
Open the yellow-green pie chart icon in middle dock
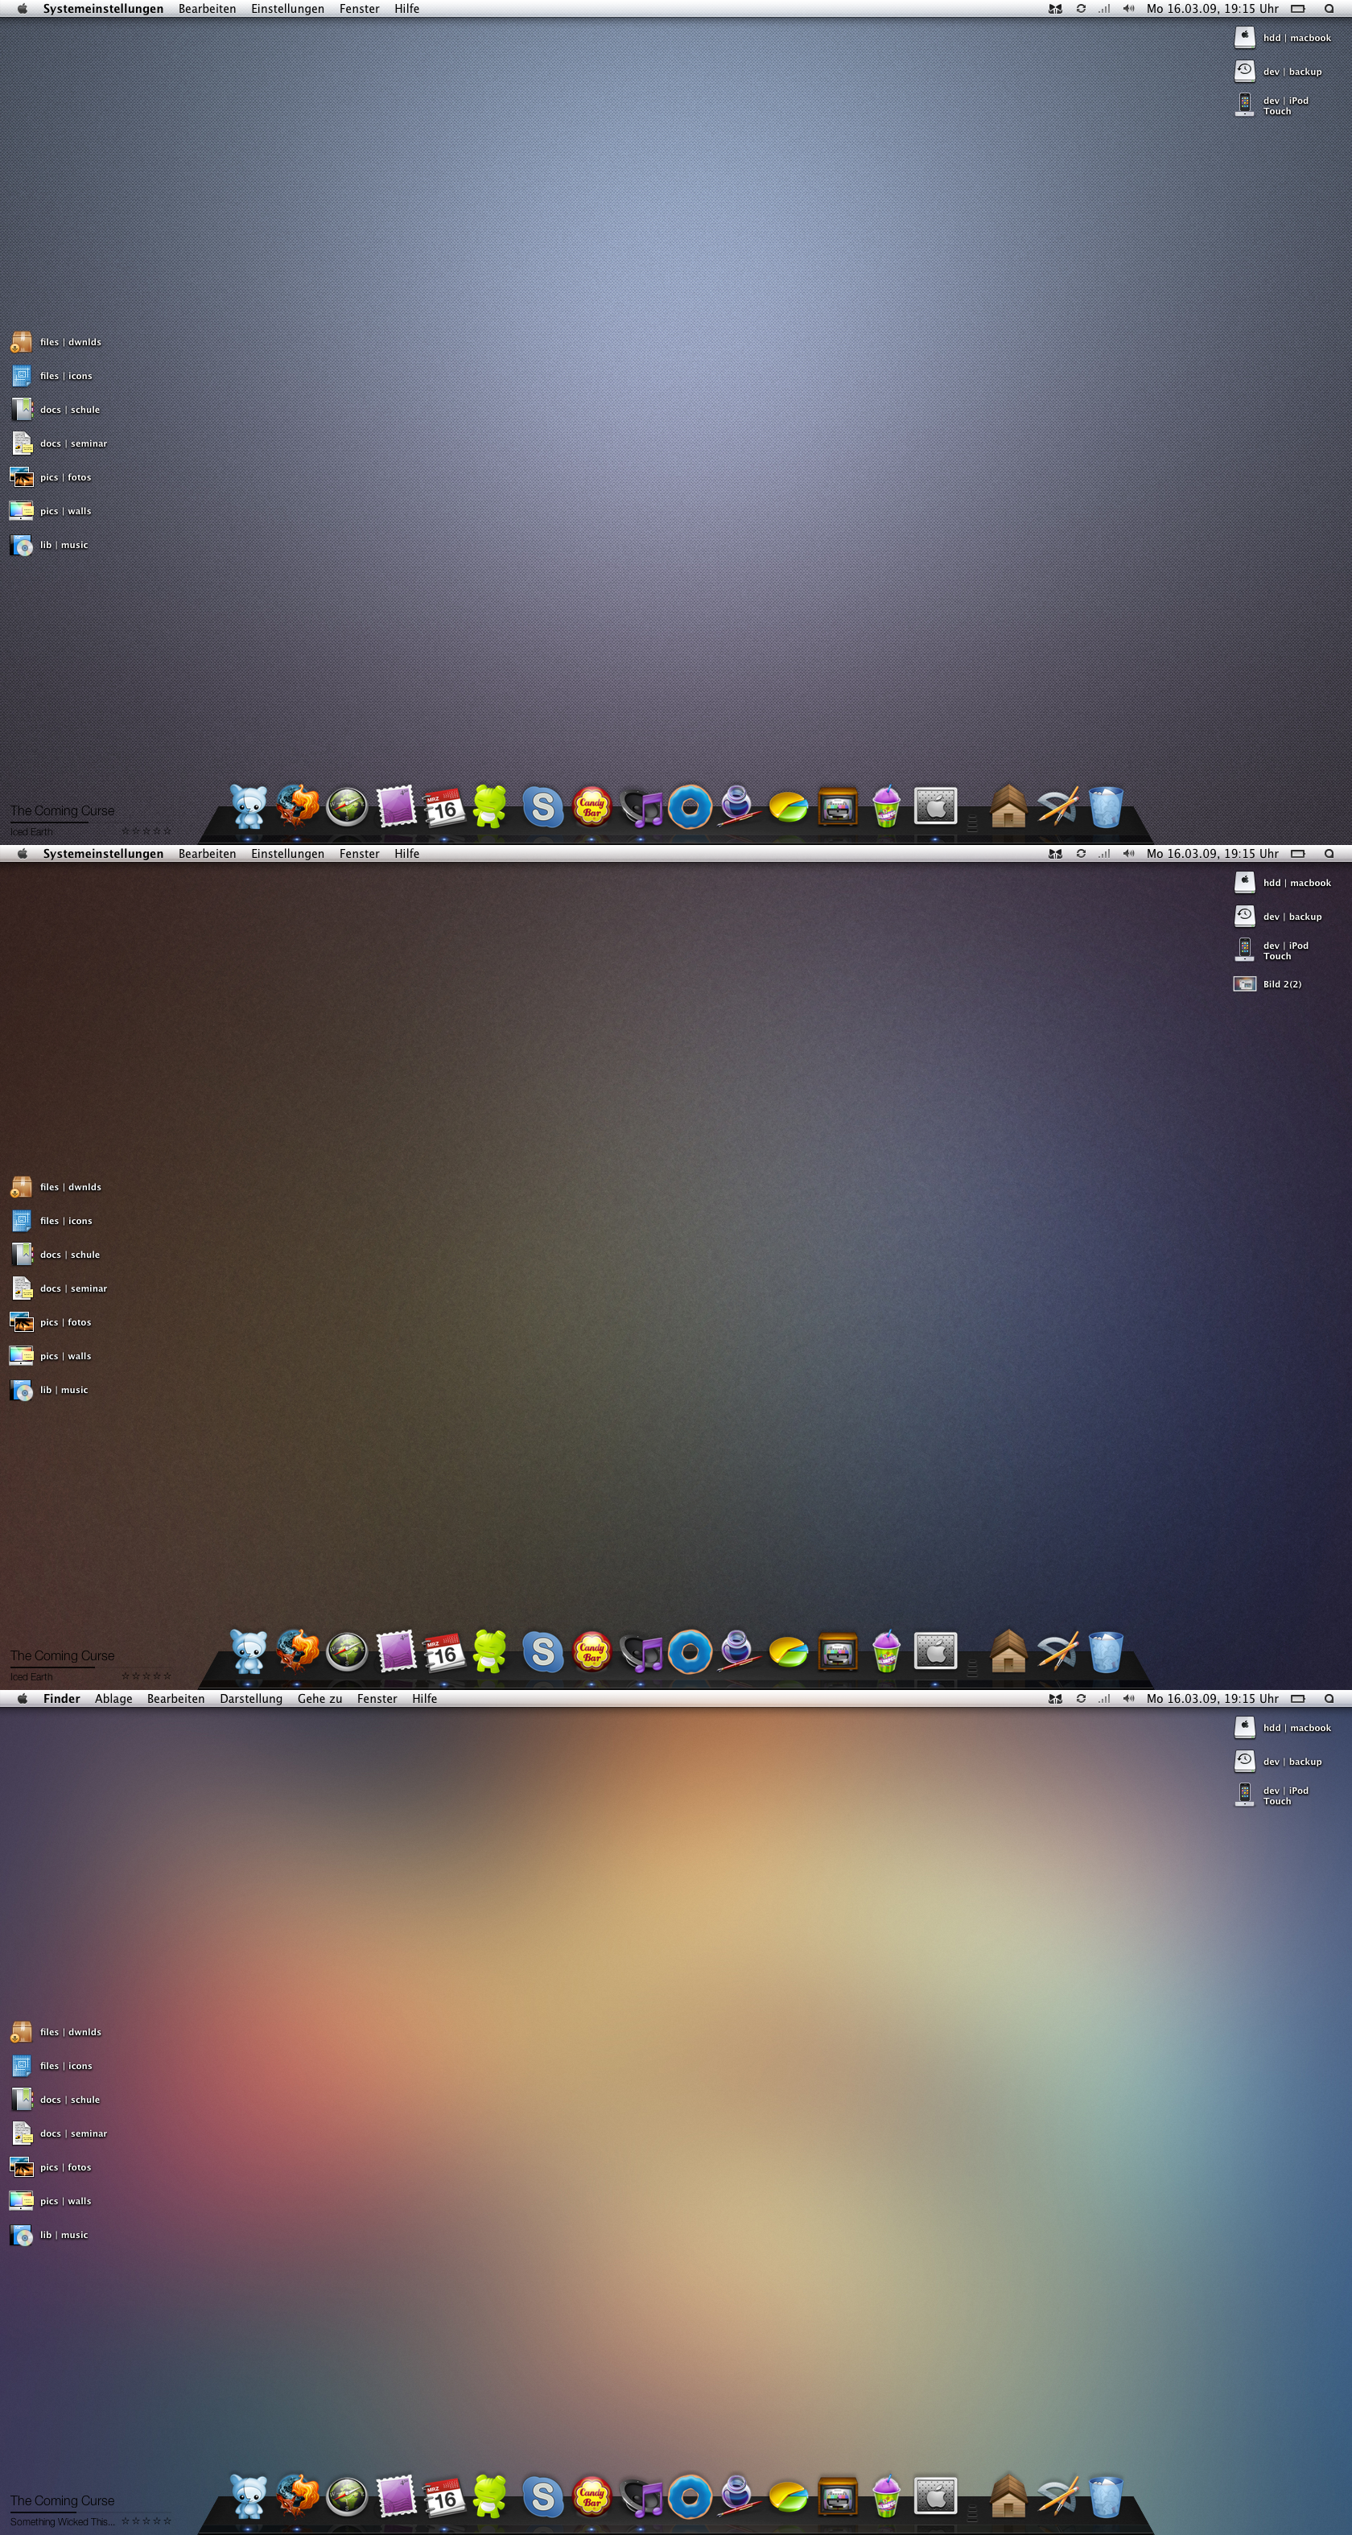coord(788,1653)
